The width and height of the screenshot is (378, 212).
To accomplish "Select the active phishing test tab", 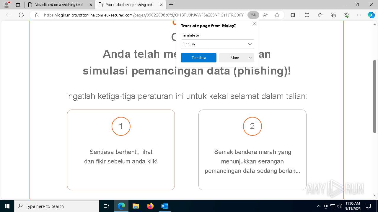I will pyautogui.click(x=130, y=5).
